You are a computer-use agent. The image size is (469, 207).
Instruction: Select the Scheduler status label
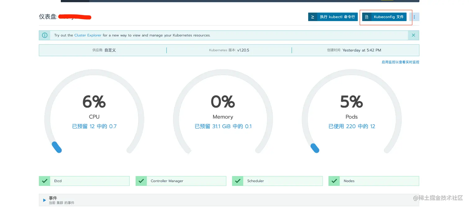[x=256, y=181]
